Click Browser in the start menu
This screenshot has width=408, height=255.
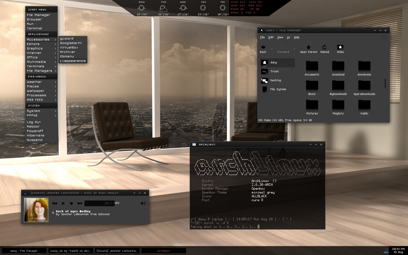coord(41,19)
